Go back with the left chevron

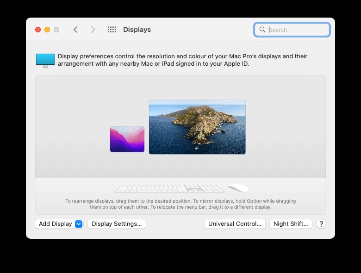pos(75,30)
